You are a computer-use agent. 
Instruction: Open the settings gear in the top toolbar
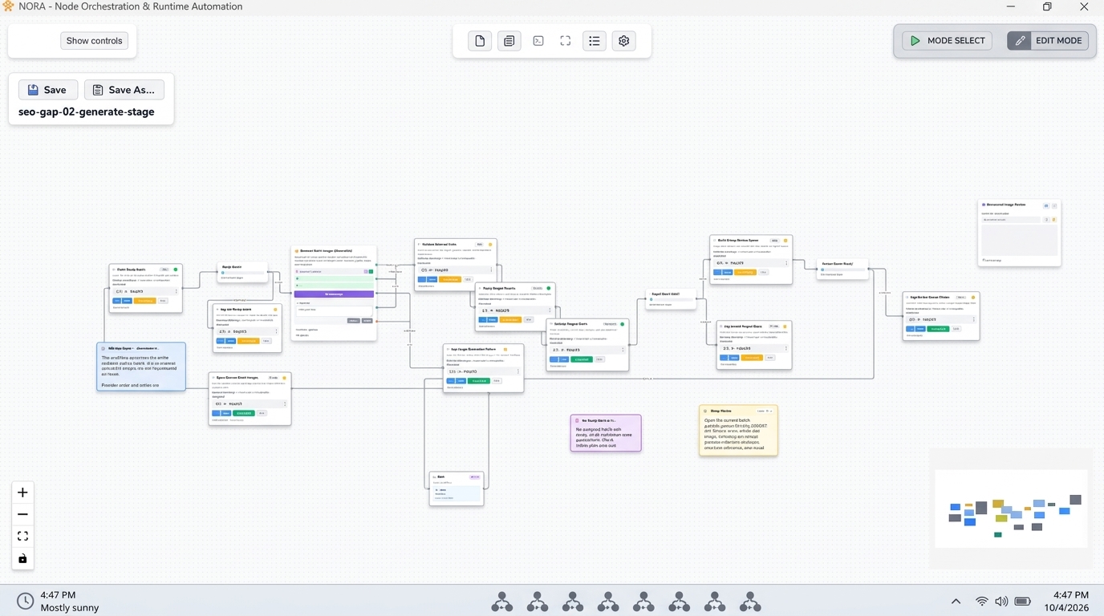tap(623, 41)
